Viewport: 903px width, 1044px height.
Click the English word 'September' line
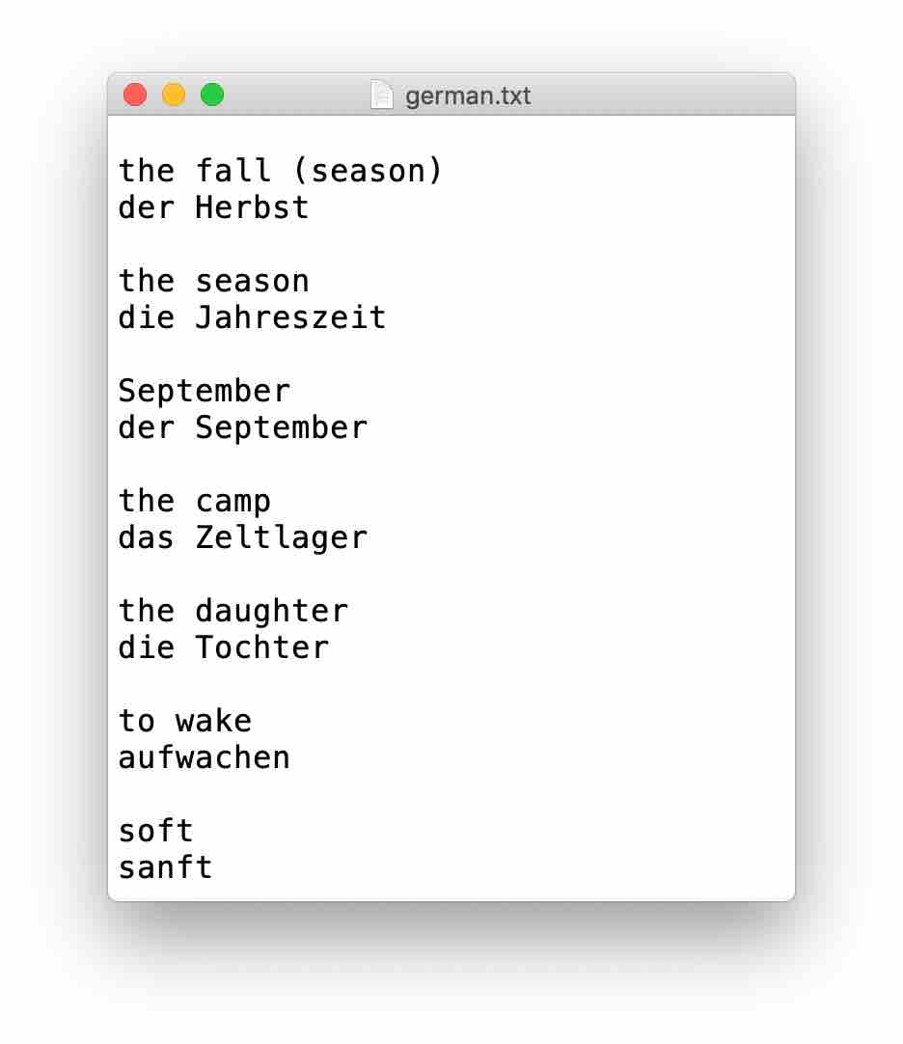tap(205, 392)
